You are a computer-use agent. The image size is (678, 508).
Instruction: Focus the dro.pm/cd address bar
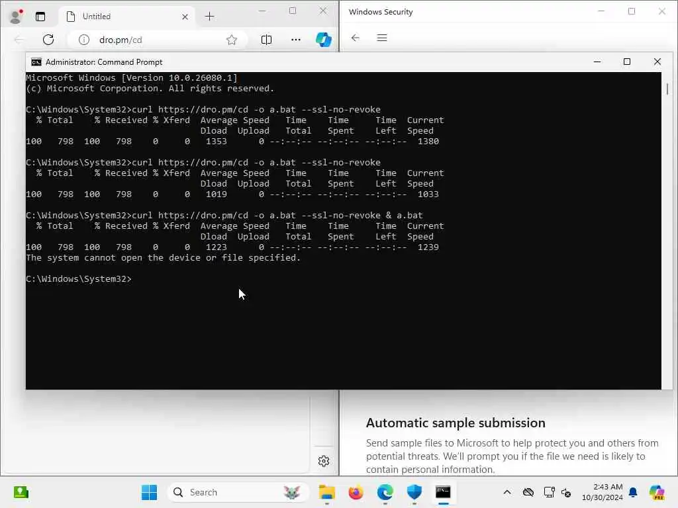pos(158,40)
